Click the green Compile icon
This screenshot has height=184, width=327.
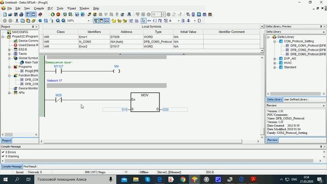click(53, 14)
